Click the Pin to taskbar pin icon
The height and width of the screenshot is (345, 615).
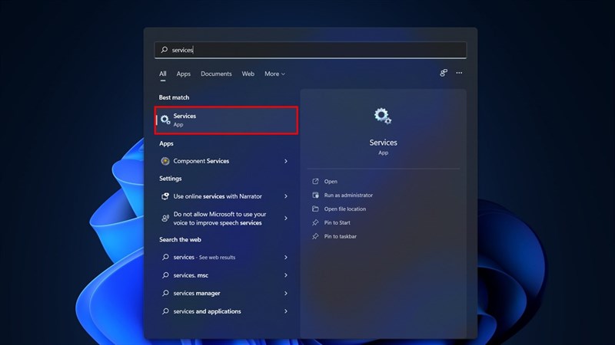click(315, 236)
